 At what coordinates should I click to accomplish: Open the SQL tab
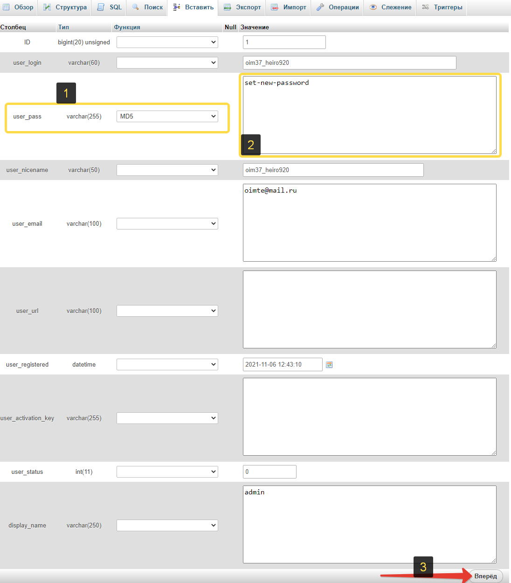[109, 7]
